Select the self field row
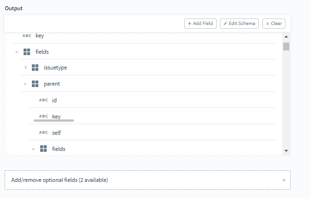Image resolution: width=310 pixels, height=199 pixels. point(152,132)
